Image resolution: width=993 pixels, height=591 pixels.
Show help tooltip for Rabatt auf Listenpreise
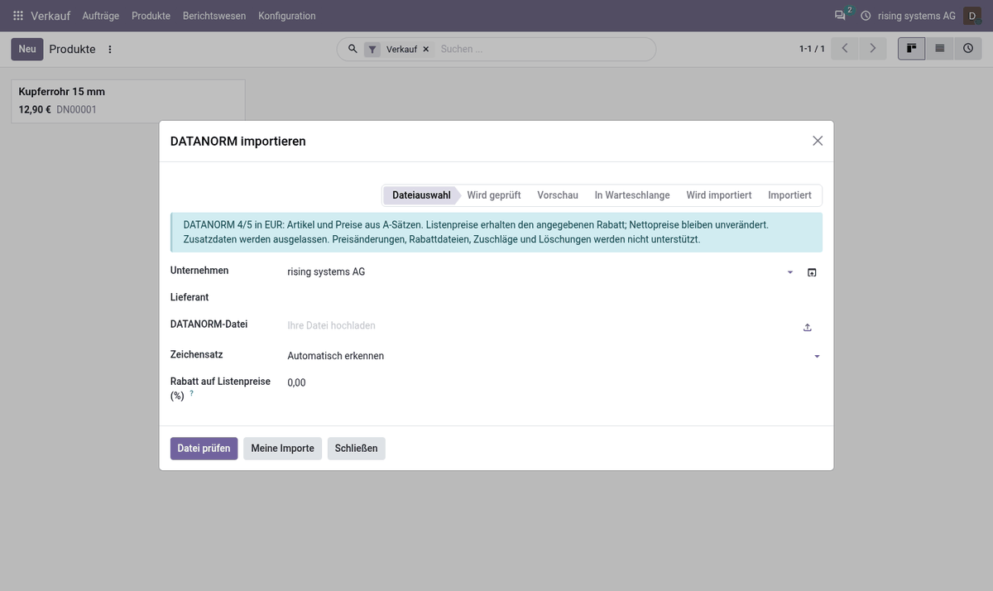(192, 393)
